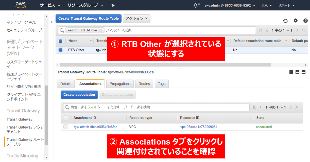Switch to the Propagations tab
This screenshot has width=310, height=162.
[x=120, y=84]
